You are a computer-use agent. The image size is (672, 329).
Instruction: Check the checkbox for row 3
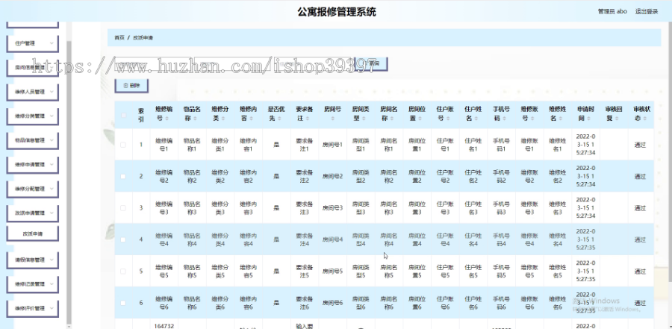click(x=123, y=208)
